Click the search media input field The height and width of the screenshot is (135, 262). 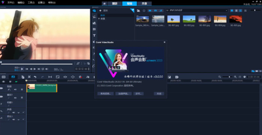196,10
